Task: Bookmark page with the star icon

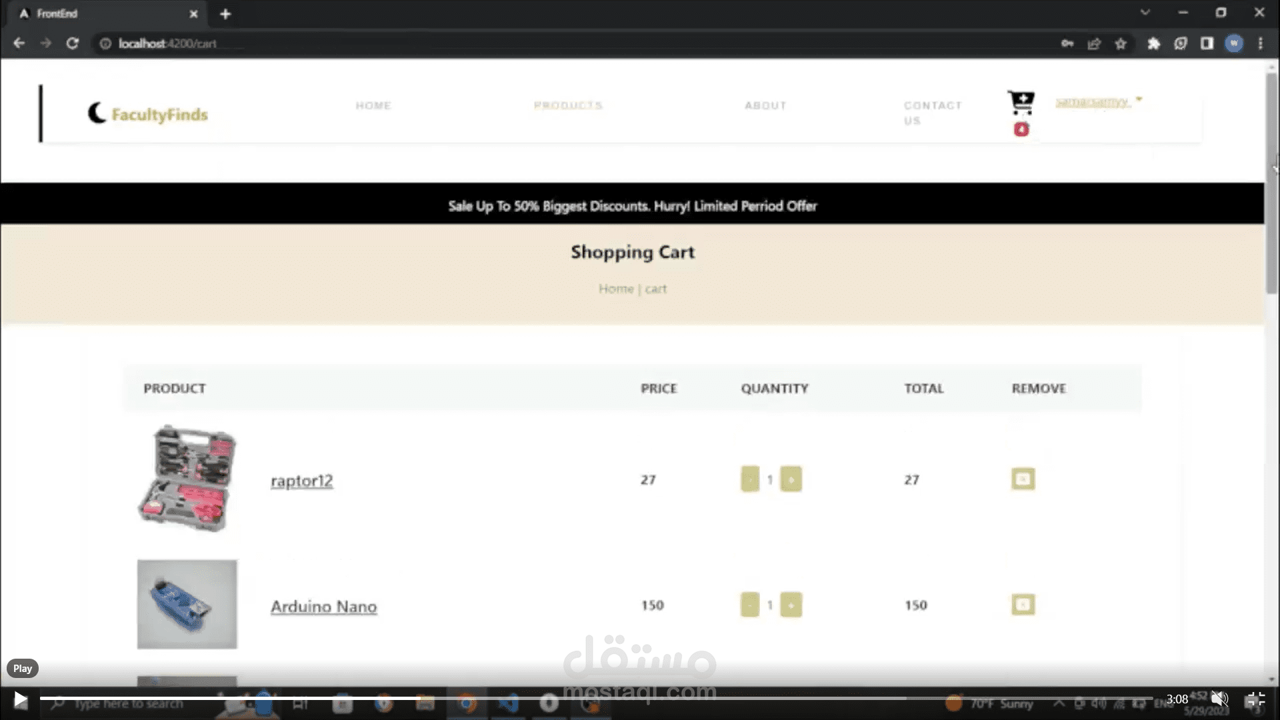Action: click(1121, 44)
